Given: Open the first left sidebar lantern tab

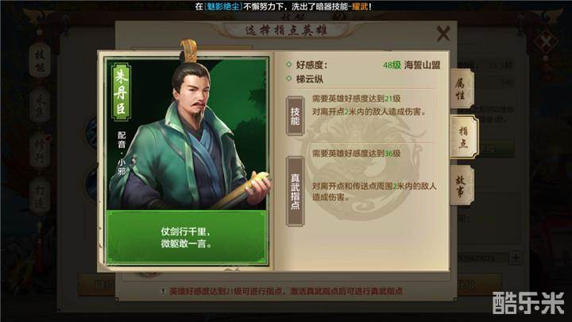Looking at the screenshot, I should pos(40,60).
